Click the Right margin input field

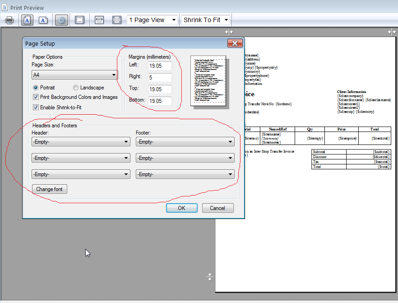coord(160,77)
